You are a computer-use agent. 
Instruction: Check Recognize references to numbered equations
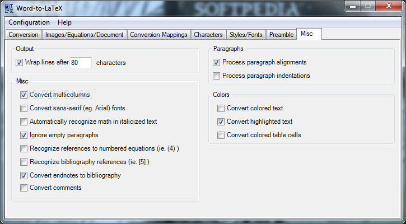(x=24, y=148)
